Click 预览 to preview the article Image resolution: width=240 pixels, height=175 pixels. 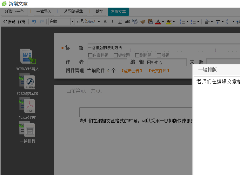tap(21, 22)
